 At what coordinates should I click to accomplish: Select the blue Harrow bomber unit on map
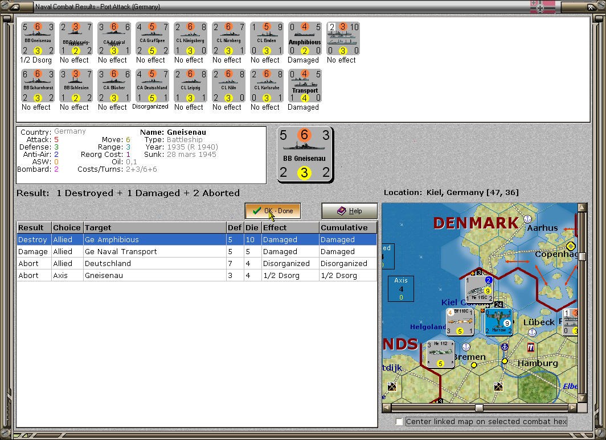(499, 322)
